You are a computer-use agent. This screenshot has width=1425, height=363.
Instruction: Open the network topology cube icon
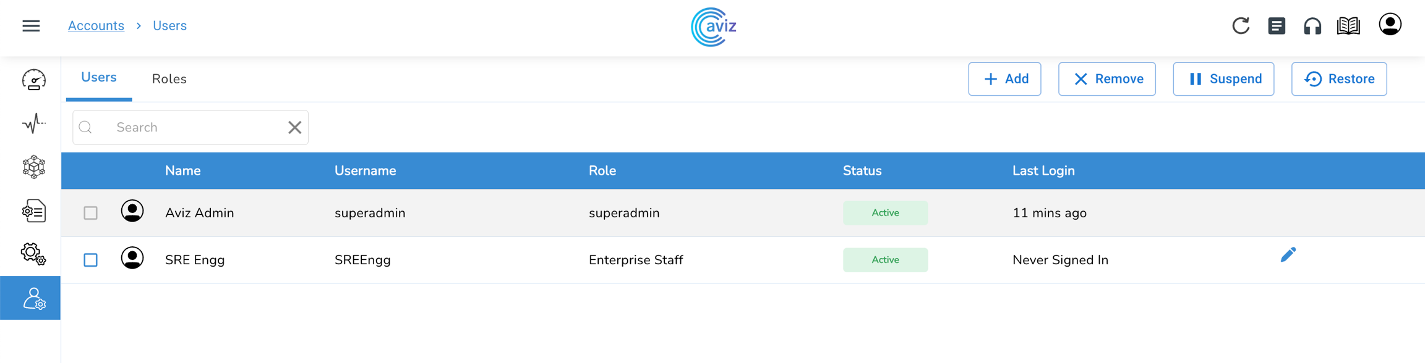(33, 167)
